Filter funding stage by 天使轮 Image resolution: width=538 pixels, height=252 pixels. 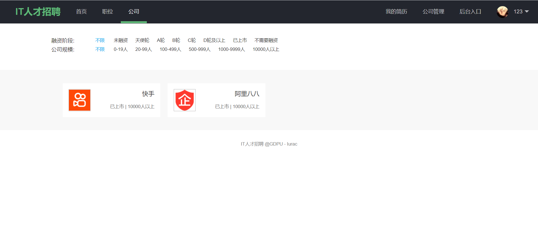point(142,40)
